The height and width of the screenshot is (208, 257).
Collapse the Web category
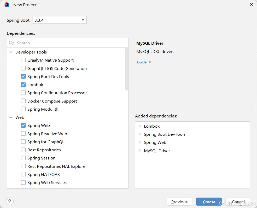(11, 117)
